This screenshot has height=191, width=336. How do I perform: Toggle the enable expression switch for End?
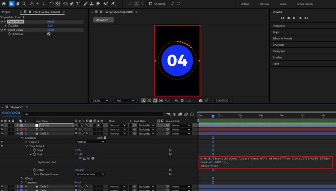click(x=80, y=158)
